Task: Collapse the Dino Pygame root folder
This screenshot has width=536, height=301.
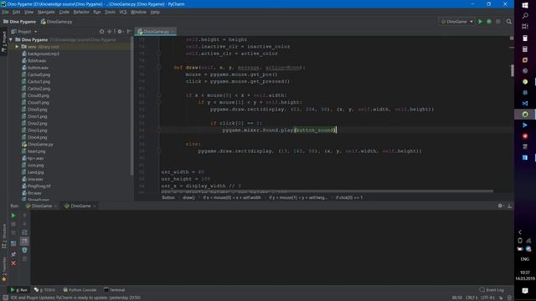Action: point(11,39)
